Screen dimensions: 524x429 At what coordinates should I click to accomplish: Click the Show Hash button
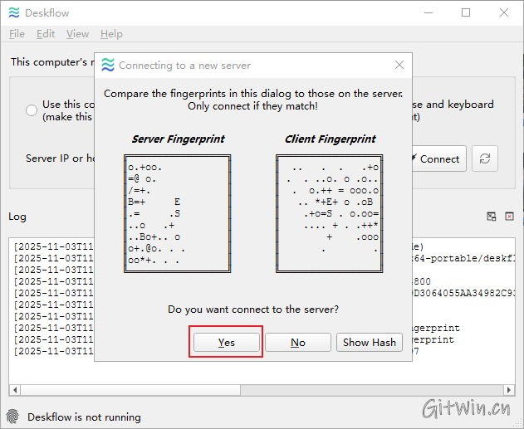(369, 342)
